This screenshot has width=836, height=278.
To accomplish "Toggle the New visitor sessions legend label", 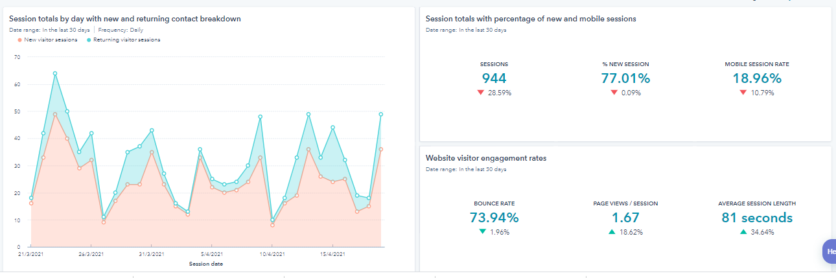I will (51, 40).
